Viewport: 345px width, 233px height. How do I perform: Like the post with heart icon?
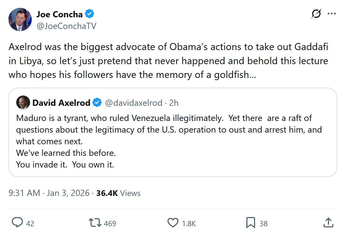coord(173,223)
